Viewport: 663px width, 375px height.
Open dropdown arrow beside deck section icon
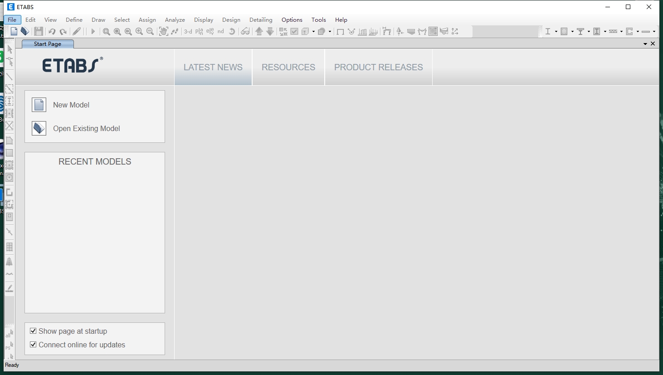(x=621, y=32)
